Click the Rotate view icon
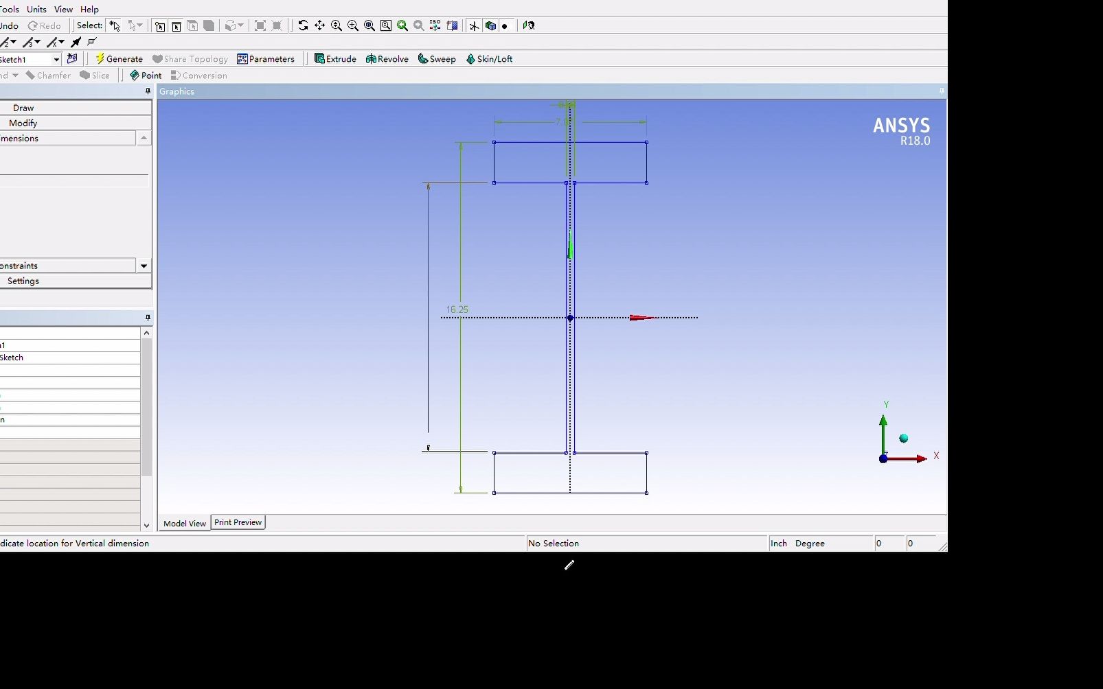Screen dimensions: 1103x689 tap(302, 25)
